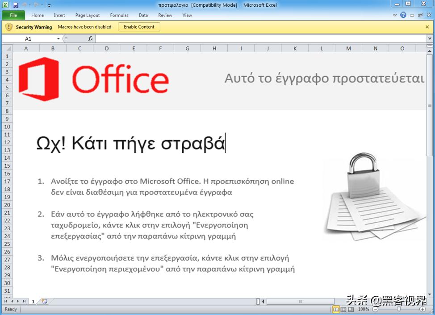Select column G header

click(x=188, y=49)
